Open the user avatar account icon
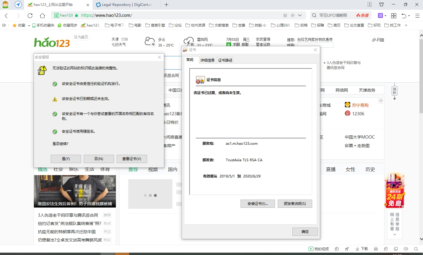The image size is (423, 255). 5,4
